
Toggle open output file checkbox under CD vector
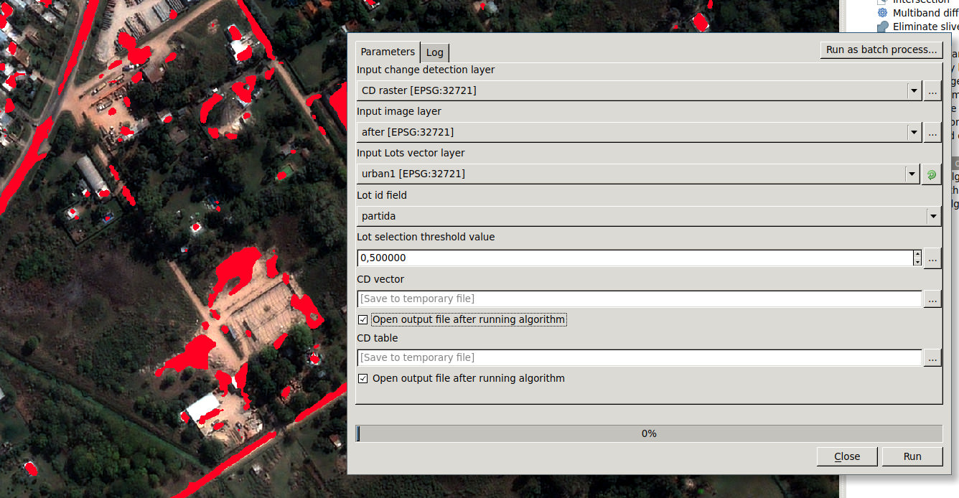pyautogui.click(x=363, y=319)
